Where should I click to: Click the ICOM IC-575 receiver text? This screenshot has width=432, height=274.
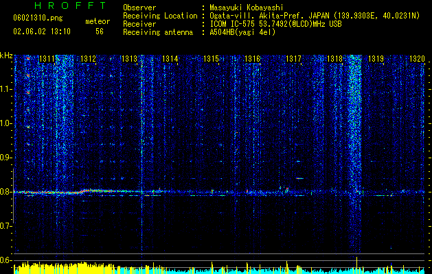pyautogui.click(x=275, y=24)
